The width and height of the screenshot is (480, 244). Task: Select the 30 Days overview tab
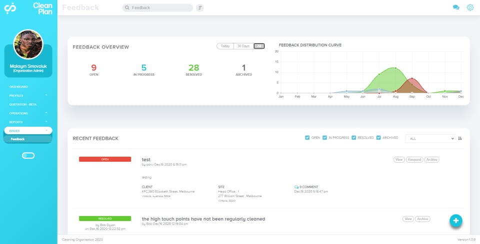pyautogui.click(x=243, y=46)
